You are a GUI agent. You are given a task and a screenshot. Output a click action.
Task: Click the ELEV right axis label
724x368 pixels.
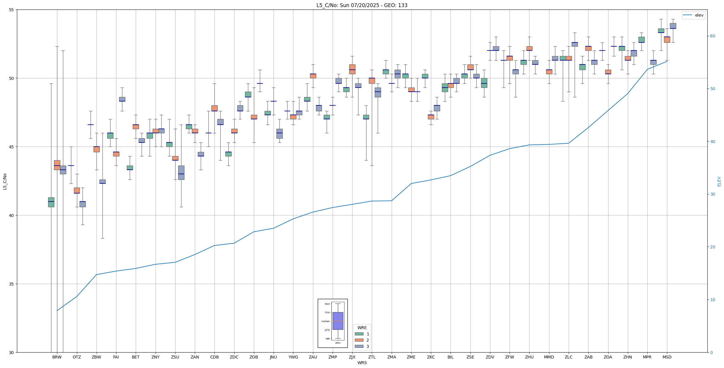[x=719, y=181]
